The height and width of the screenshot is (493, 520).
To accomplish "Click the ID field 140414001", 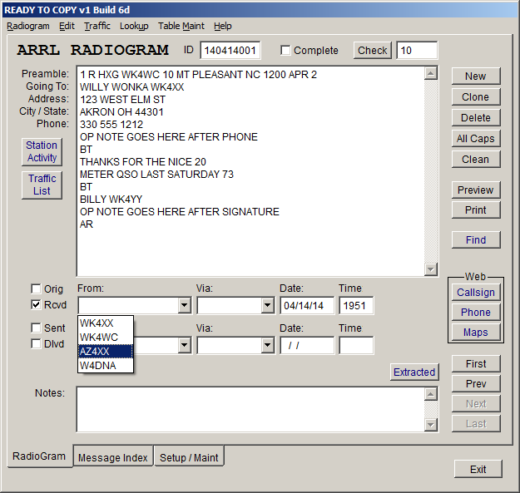I will coord(230,51).
